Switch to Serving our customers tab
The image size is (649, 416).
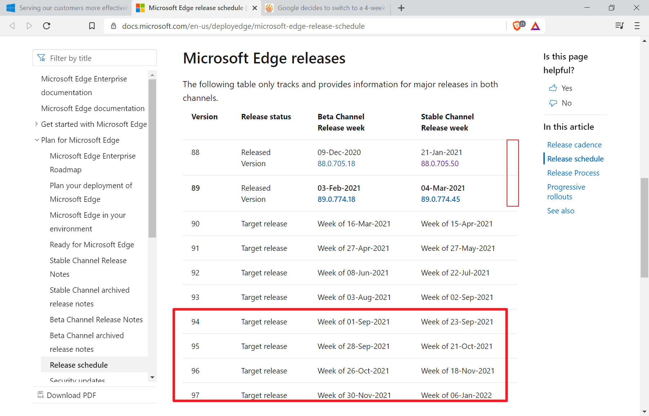(67, 8)
